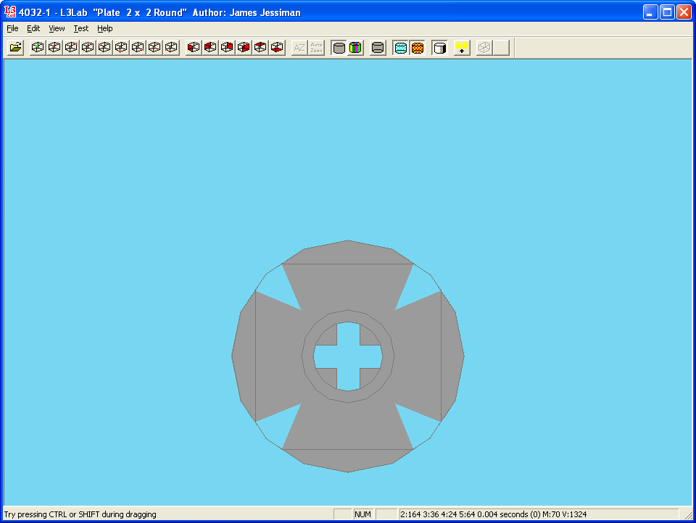This screenshot has height=523, width=696.
Task: Choose cube view with red front-left face
Action: [x=194, y=48]
